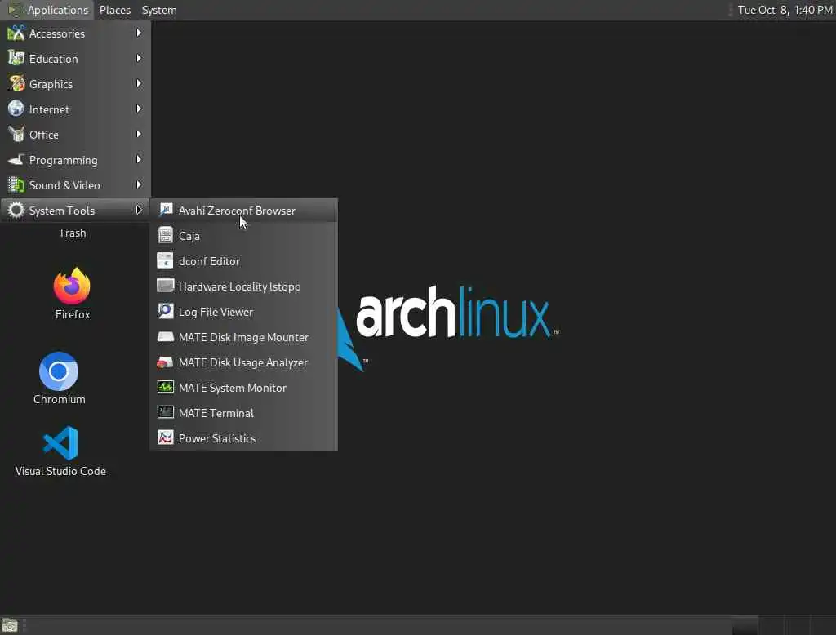
Task: Click the MATE Disk Usage Analyzer icon
Action: tap(166, 362)
